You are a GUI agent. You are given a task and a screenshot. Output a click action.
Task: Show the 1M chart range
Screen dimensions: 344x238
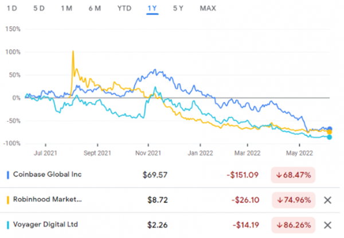[x=66, y=8]
